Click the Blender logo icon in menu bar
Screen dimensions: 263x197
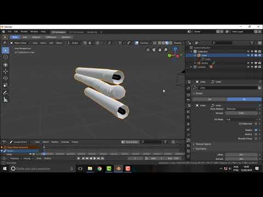tap(3, 32)
